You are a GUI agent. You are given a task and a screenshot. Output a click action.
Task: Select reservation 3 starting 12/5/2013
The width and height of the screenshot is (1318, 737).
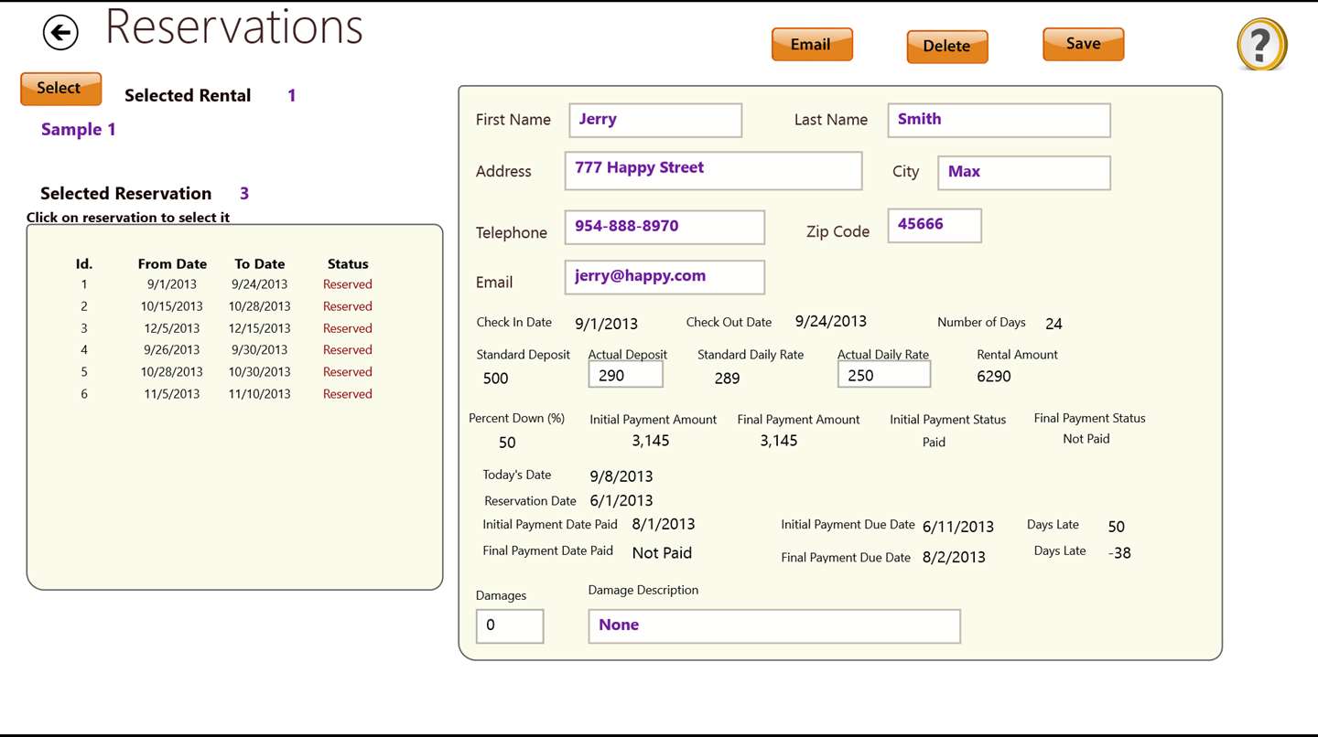[224, 328]
